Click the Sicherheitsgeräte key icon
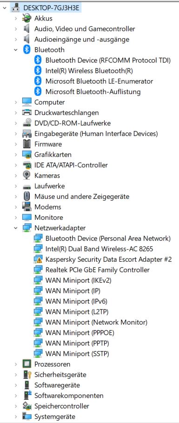This screenshot has width=179, height=423. pos(27,375)
